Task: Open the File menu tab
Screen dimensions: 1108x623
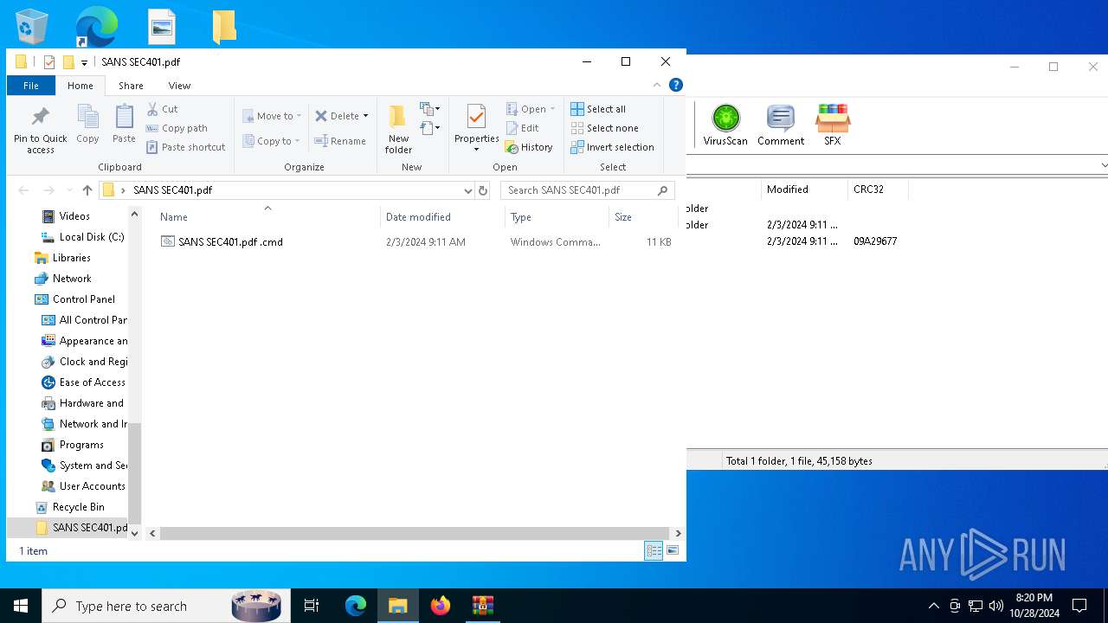Action: point(31,86)
